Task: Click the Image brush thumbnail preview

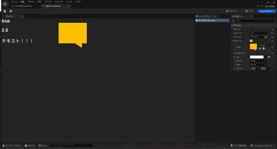Action: (253, 47)
